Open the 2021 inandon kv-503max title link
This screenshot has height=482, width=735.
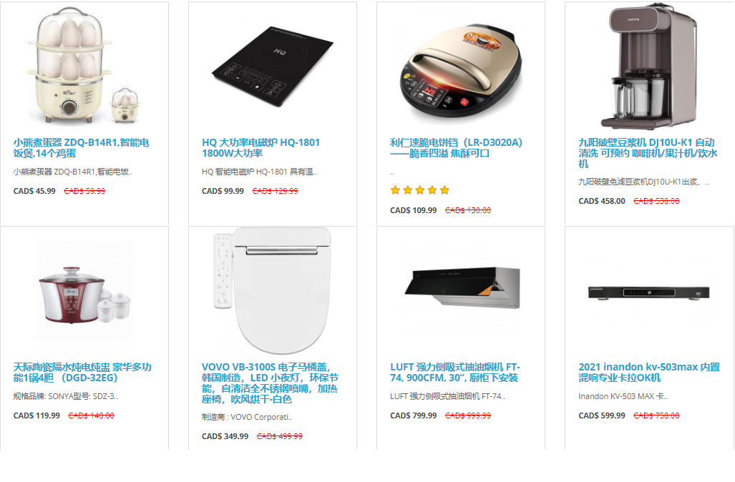[x=649, y=372]
